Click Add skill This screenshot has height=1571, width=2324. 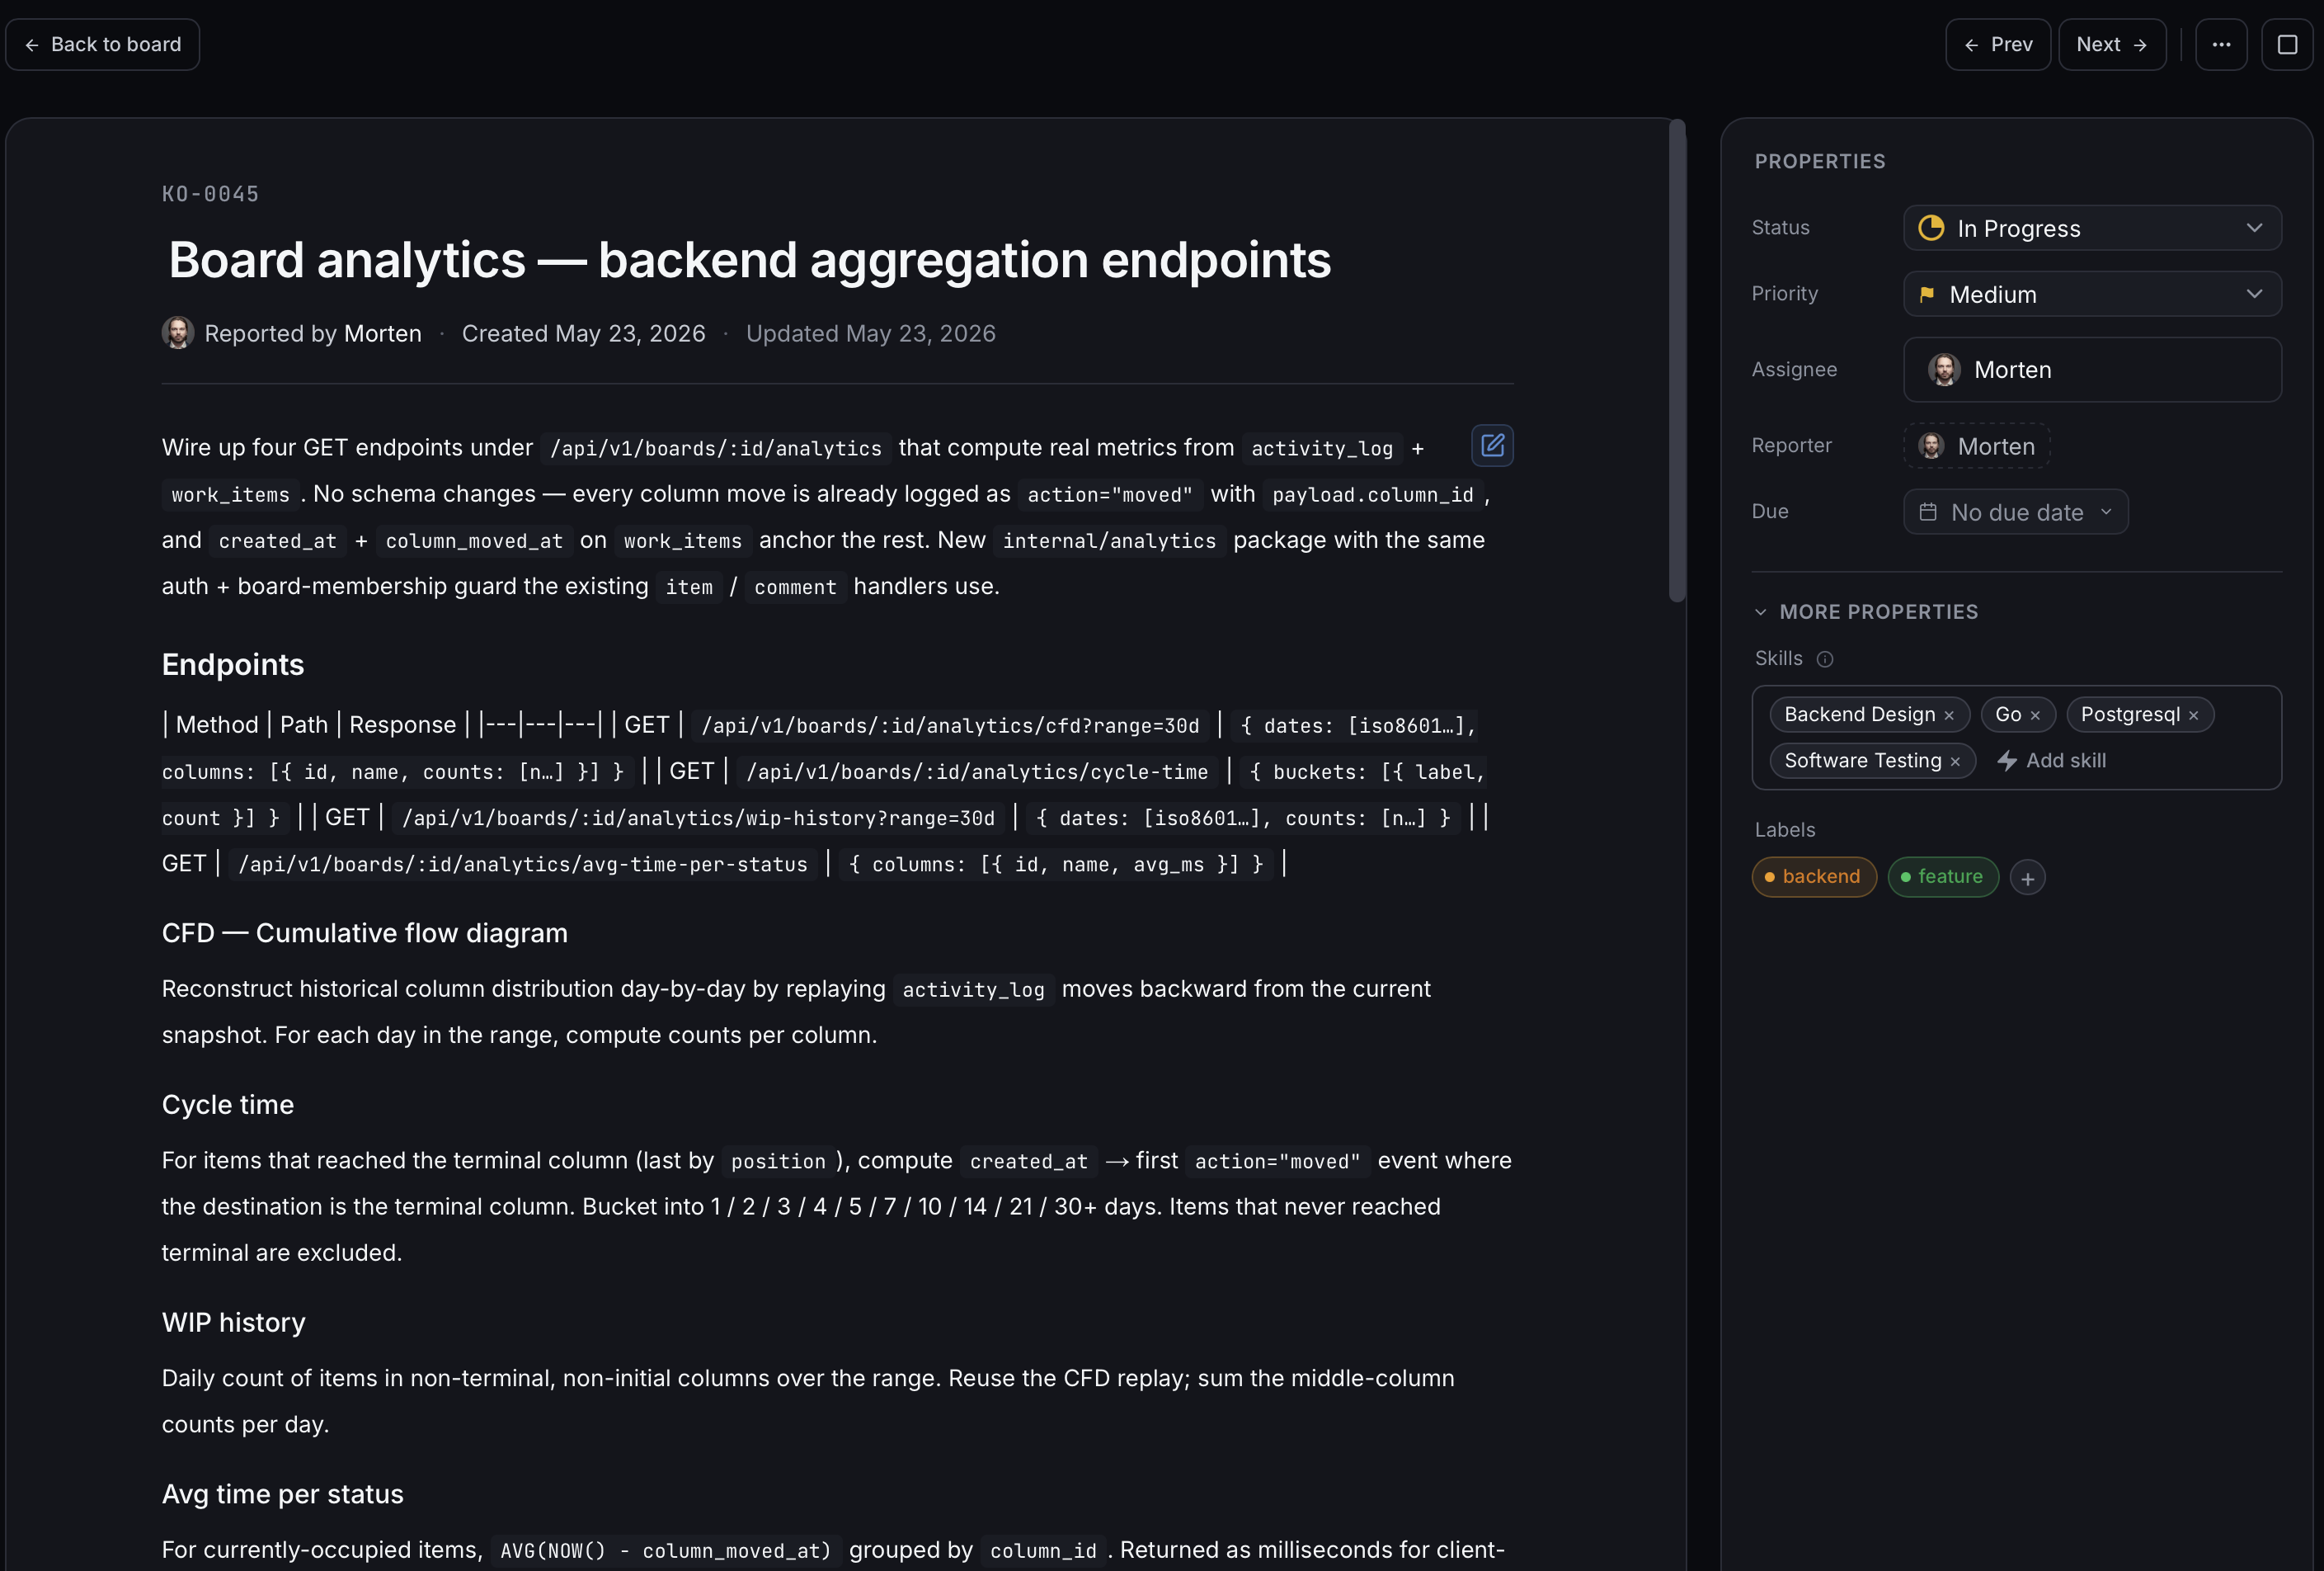(x=2051, y=762)
